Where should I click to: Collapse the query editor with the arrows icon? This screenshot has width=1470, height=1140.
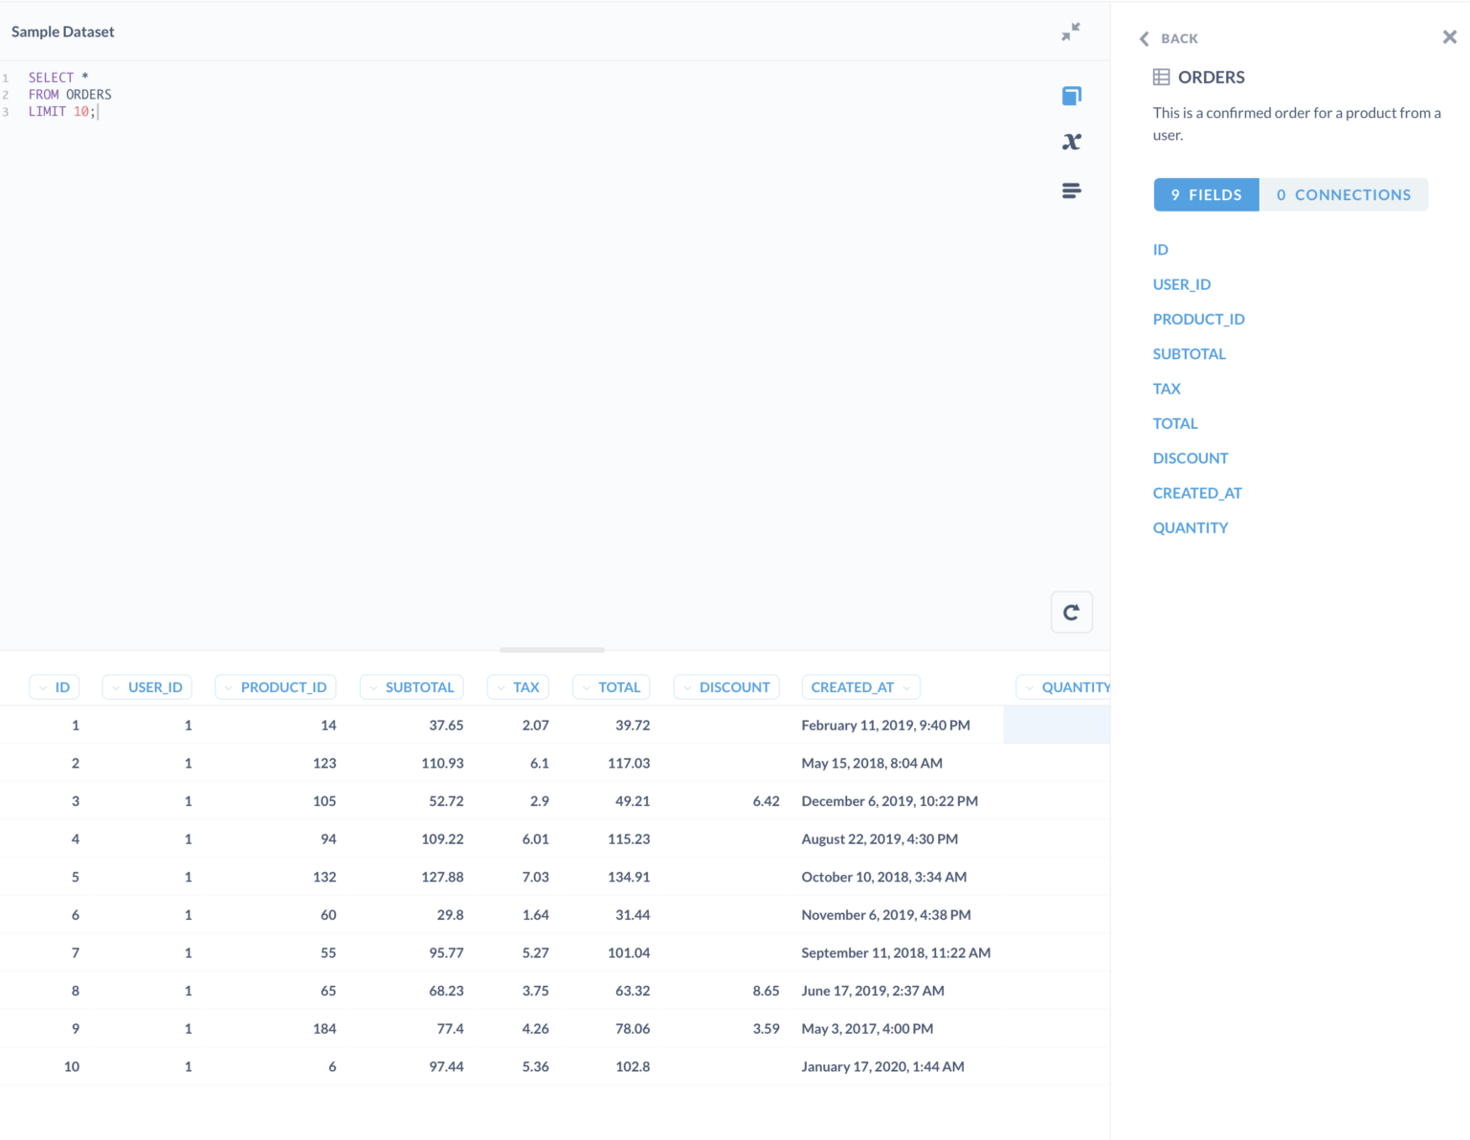(1071, 32)
